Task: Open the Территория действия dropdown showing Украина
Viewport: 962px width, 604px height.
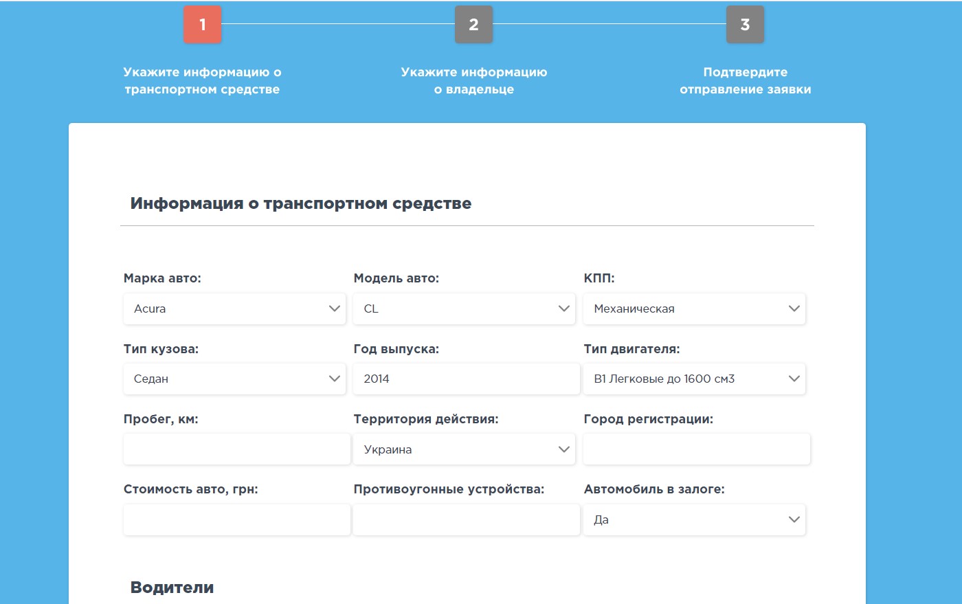Action: click(464, 449)
